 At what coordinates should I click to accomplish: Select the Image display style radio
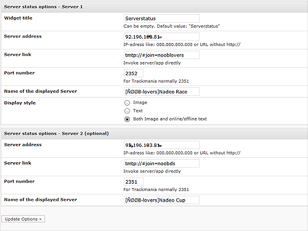[x=127, y=103]
